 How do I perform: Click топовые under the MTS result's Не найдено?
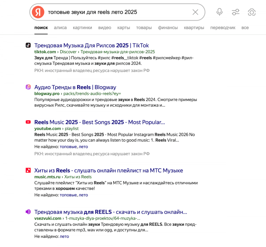tap(68, 195)
